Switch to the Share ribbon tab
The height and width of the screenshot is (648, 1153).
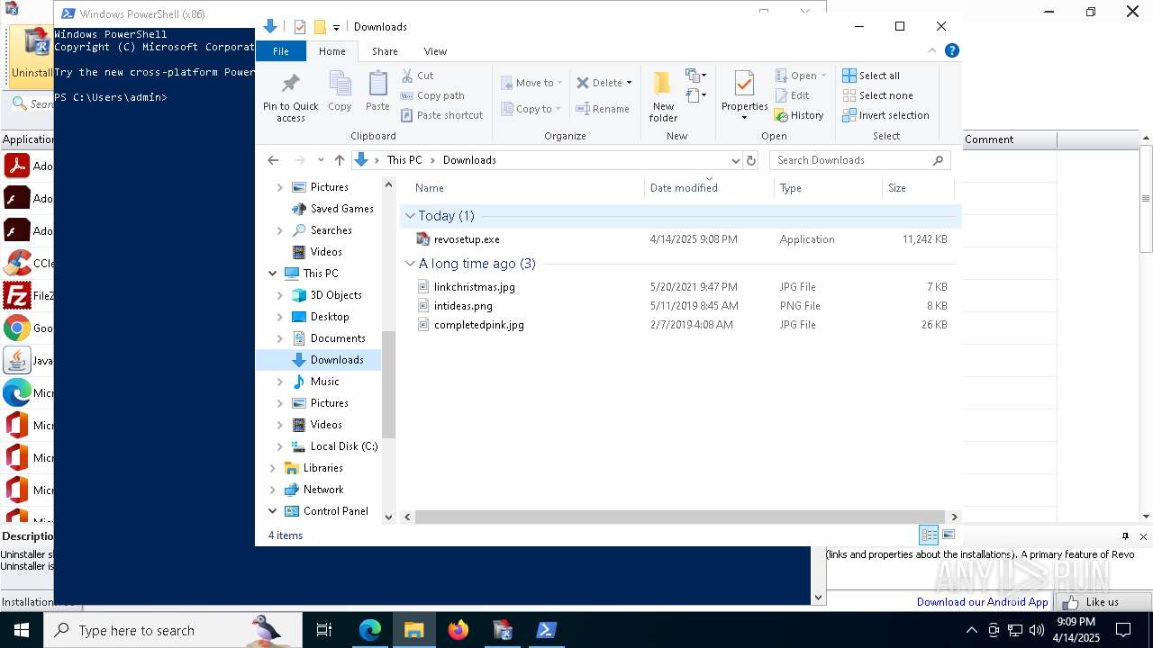pos(385,51)
